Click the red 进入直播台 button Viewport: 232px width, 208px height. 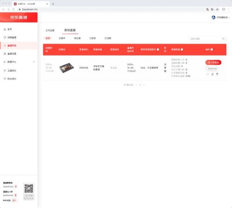pos(213,62)
